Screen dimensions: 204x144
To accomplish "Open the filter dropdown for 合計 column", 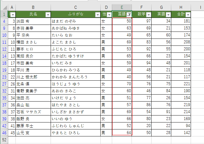I will pyautogui.click(x=188, y=15).
